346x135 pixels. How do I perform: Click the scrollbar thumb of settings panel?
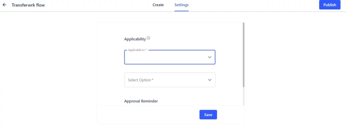tap(244, 55)
